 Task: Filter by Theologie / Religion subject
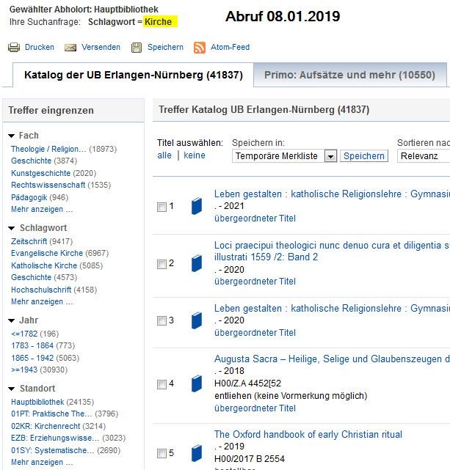click(48, 149)
